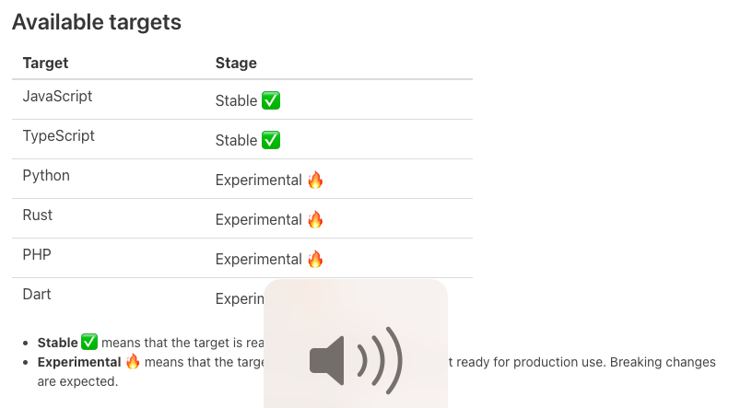
Task: Click the green checkmark in JavaScript row
Action: [271, 100]
